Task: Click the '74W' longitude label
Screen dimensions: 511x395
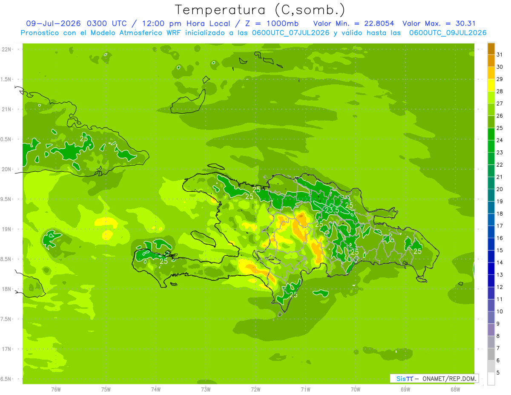Action: point(156,389)
